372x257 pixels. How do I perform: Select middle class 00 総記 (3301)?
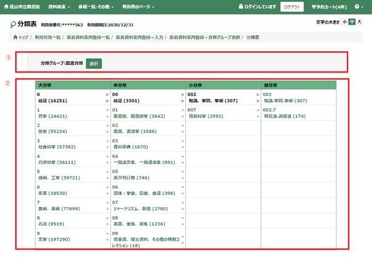point(148,97)
